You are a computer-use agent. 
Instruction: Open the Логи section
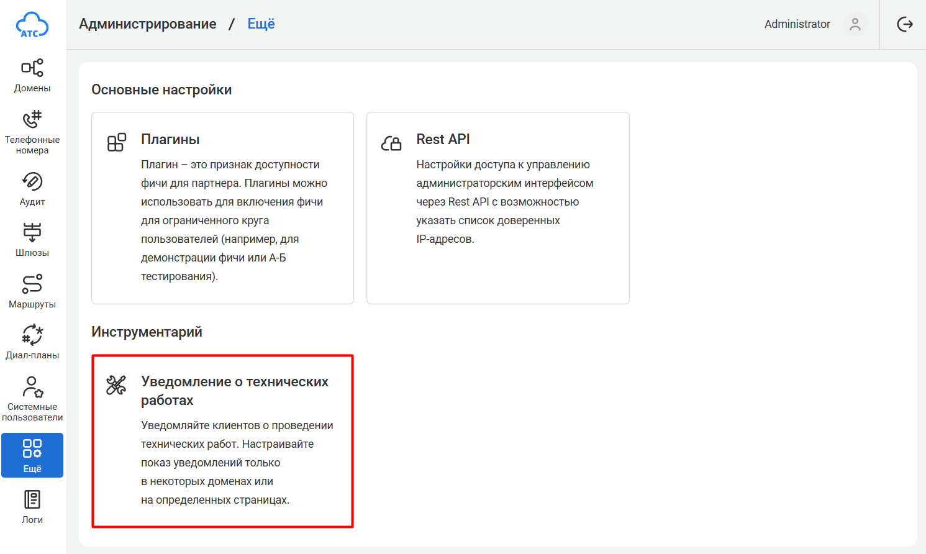coord(32,507)
